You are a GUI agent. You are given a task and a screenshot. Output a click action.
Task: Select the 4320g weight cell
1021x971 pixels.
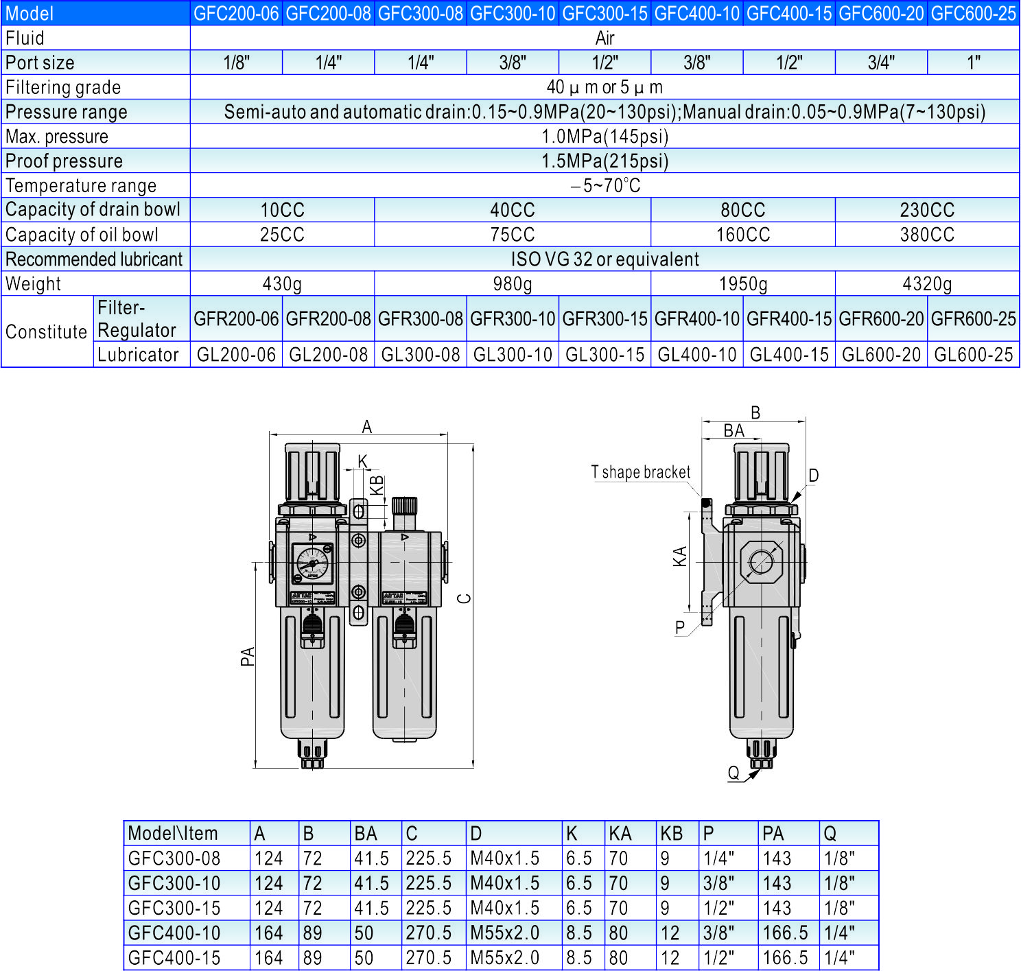[x=927, y=284]
